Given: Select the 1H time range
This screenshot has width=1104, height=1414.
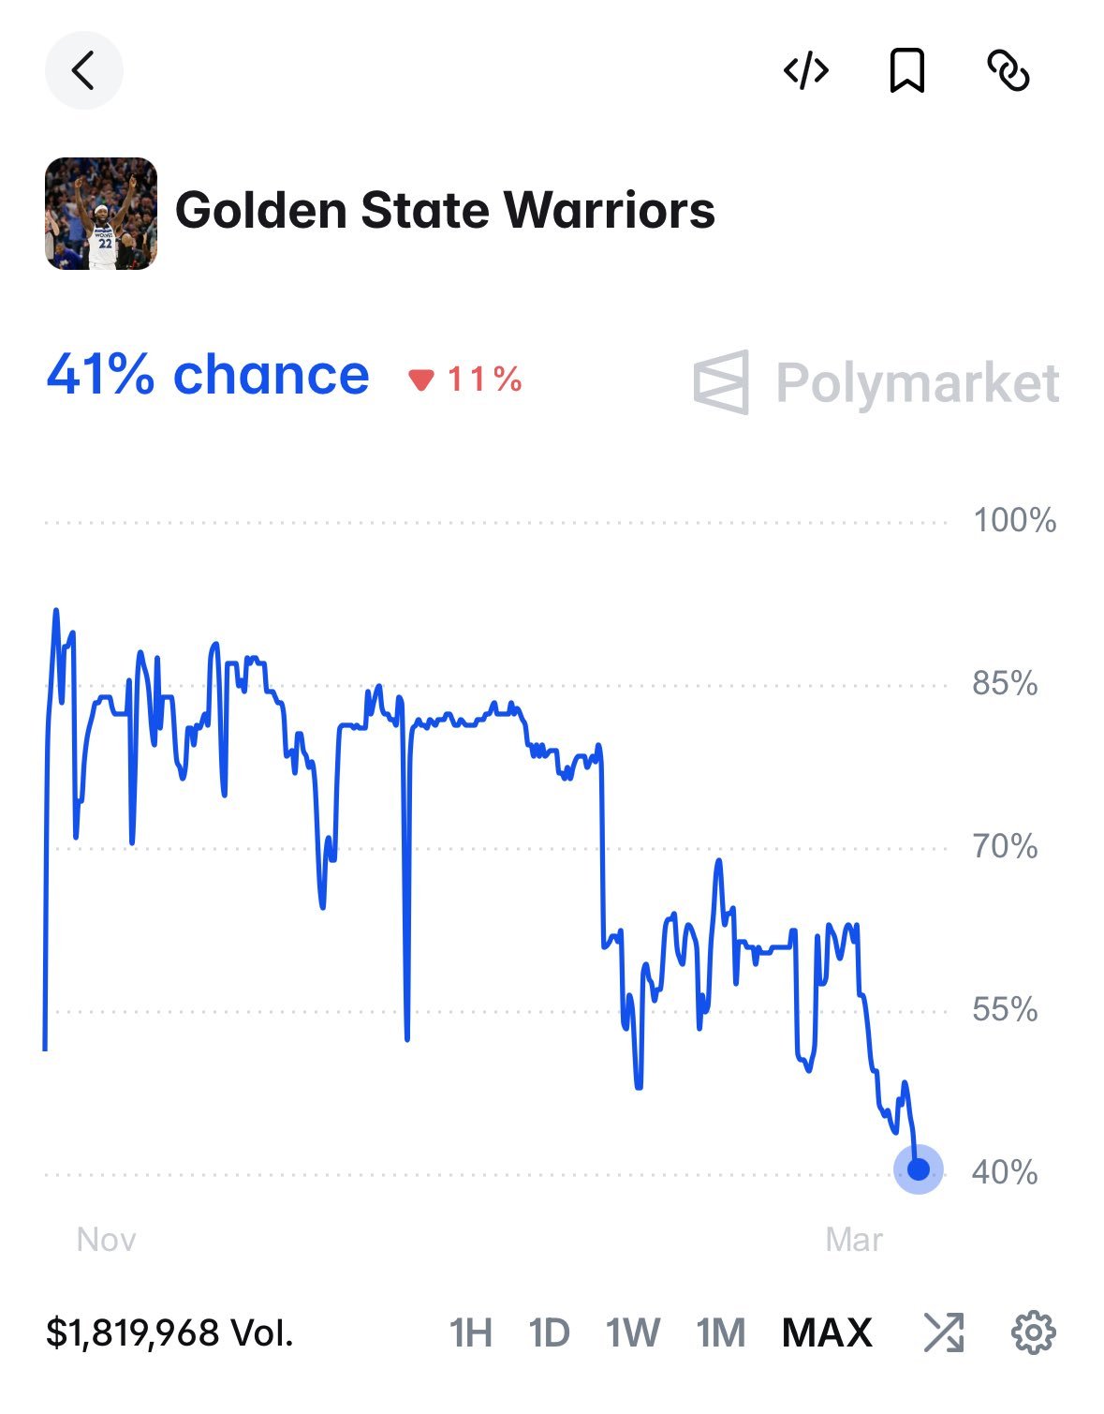Looking at the screenshot, I should (470, 1332).
